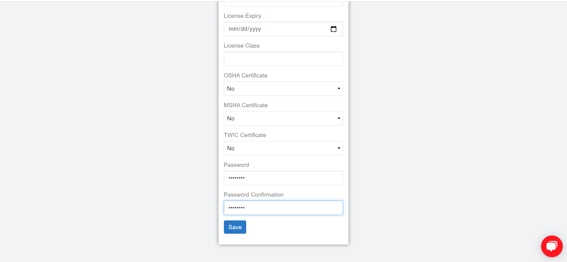Screen dimensions: 567x262
Task: Click the cut-off input field above License Expiry
Action: [x=283, y=4]
